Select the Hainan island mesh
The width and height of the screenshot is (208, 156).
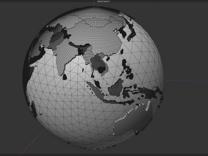click(108, 58)
